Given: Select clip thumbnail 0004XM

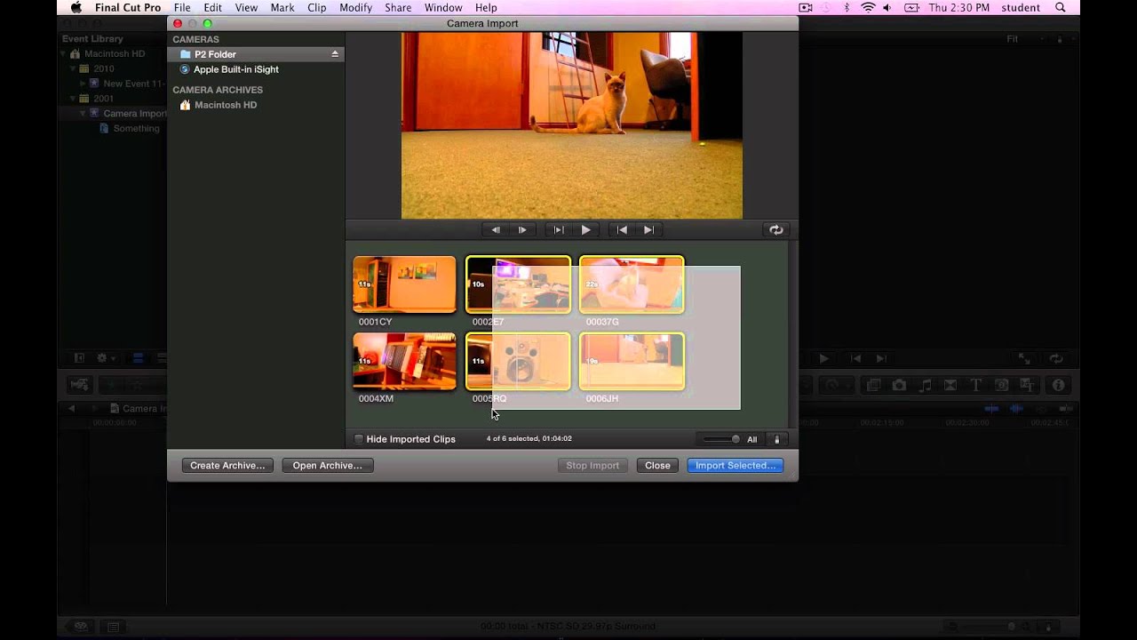Looking at the screenshot, I should tap(404, 361).
